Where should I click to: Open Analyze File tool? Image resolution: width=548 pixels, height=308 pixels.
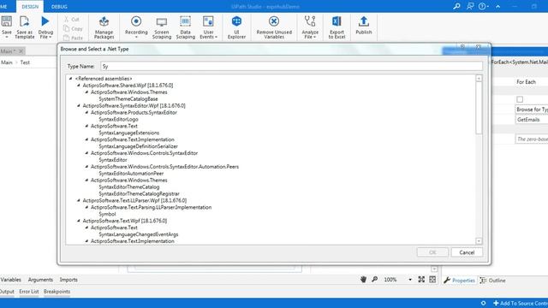pyautogui.click(x=310, y=27)
